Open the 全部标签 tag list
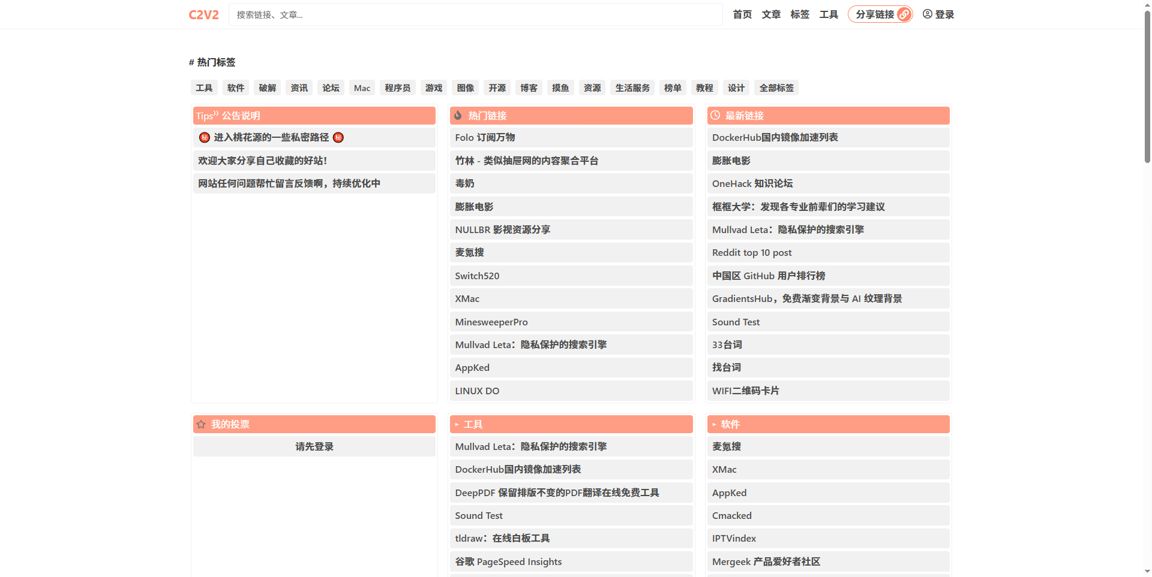1152x577 pixels. (776, 88)
